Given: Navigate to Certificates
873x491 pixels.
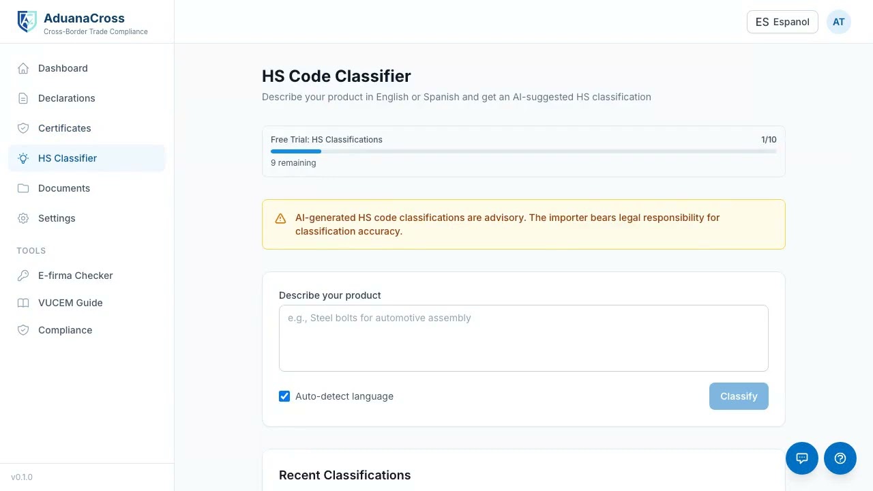Looking at the screenshot, I should click(87, 128).
